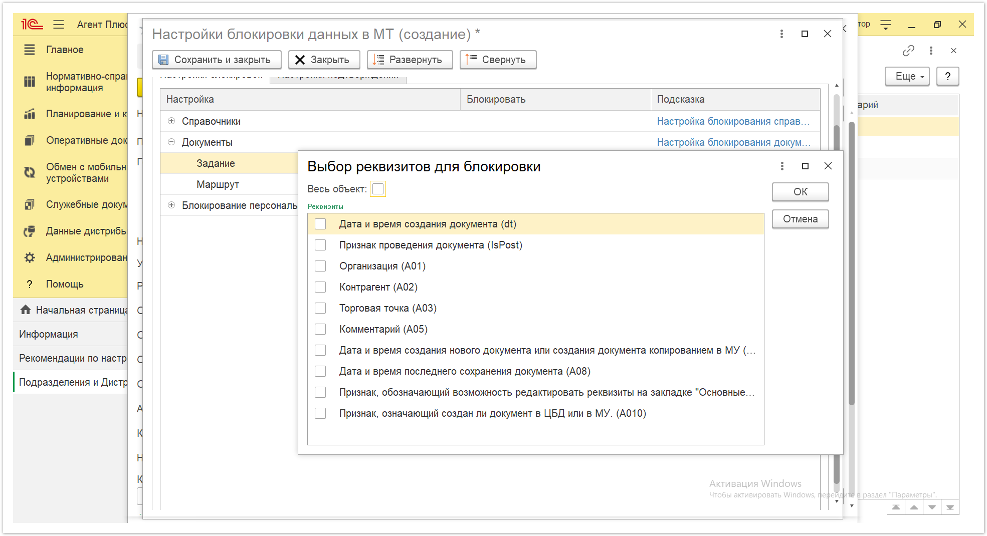Move to first row arrow icon

[x=896, y=507]
